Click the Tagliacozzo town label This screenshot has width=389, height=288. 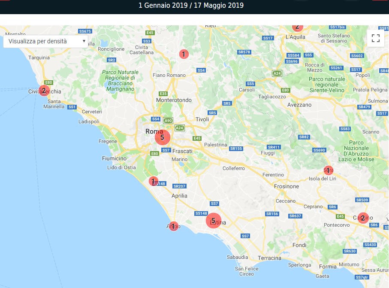point(272,97)
